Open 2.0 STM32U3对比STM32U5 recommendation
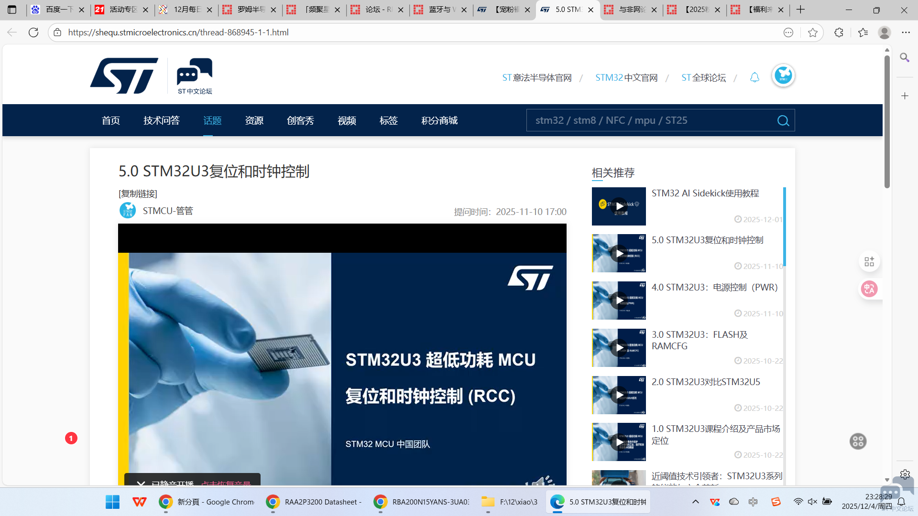 (706, 382)
